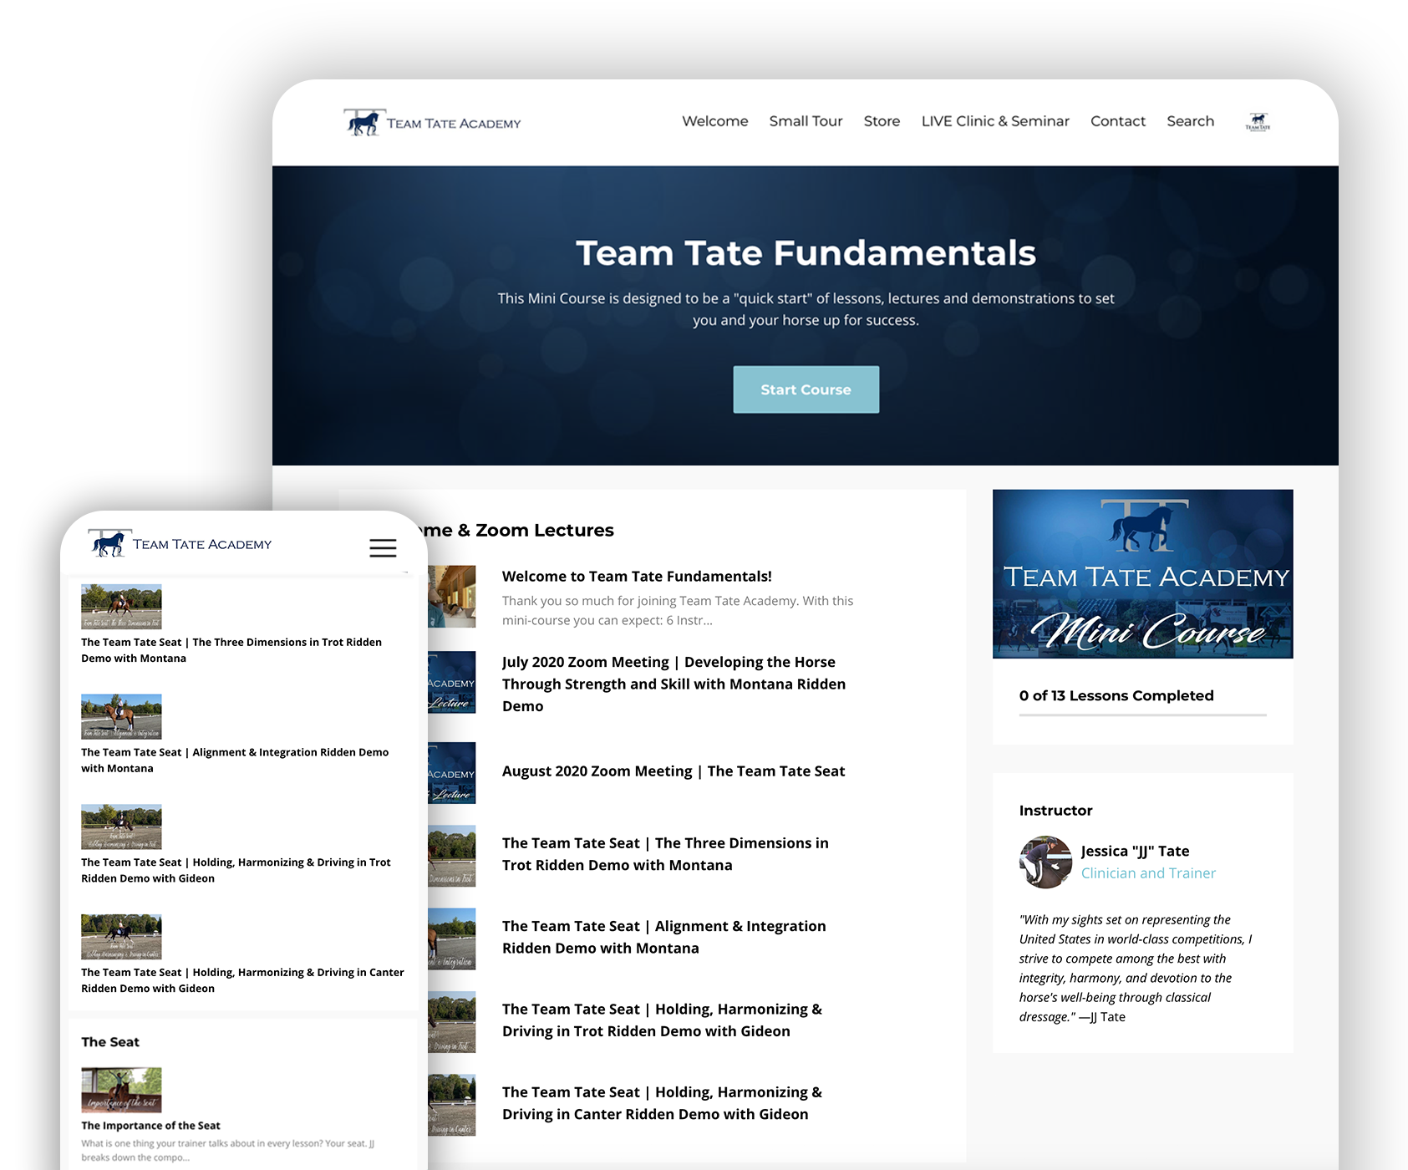Open Three Dimensions in Trot lesson on phone
The image size is (1408, 1170).
click(x=231, y=650)
